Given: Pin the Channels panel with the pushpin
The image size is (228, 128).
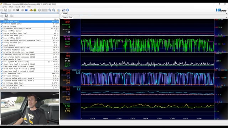Looking at the screenshot, I should click(x=58, y=13).
